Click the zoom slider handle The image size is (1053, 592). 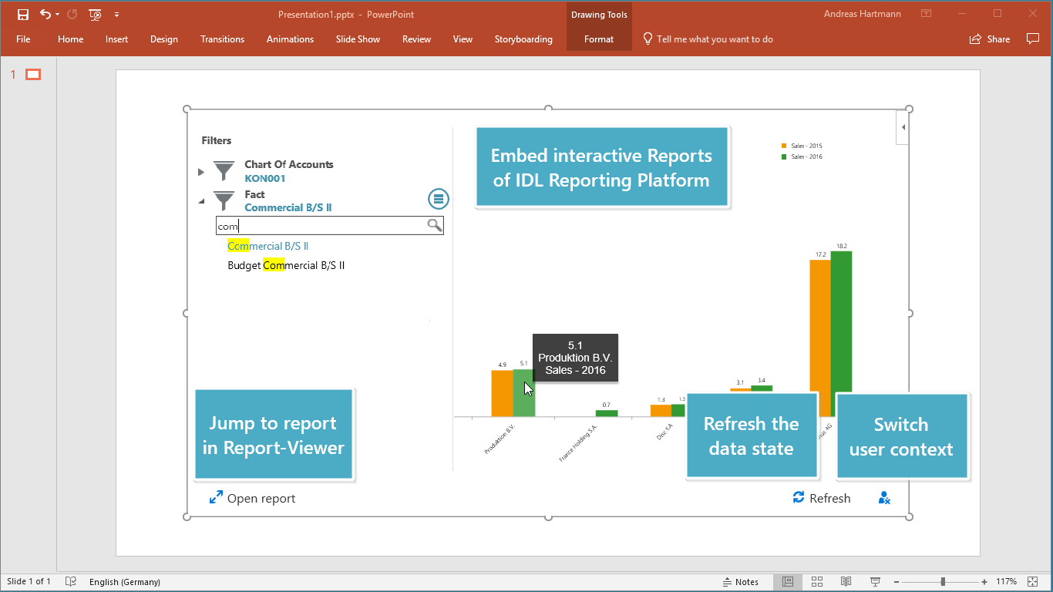943,582
